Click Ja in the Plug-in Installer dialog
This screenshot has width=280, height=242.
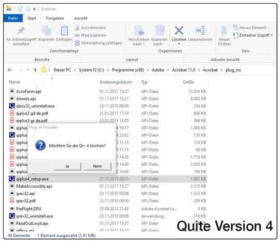tap(67, 166)
